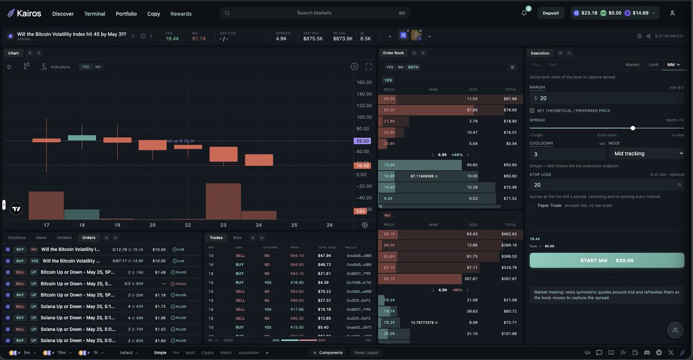693x360 pixels.
Task: Select Buy side in Execution
Action: pyautogui.click(x=536, y=65)
